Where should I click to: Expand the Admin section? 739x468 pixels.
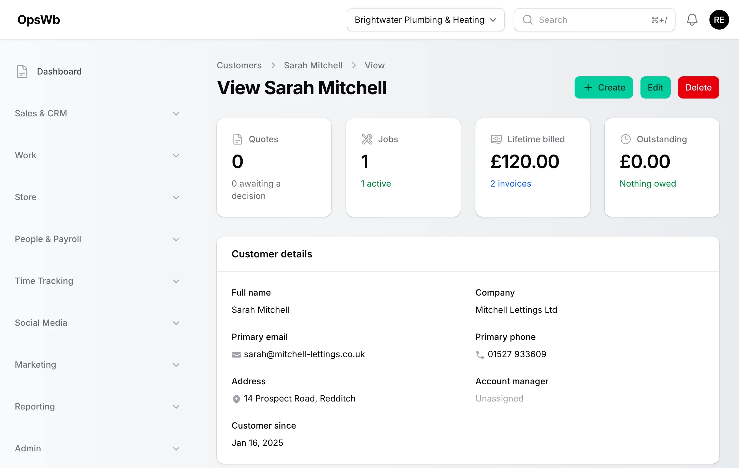coord(97,448)
